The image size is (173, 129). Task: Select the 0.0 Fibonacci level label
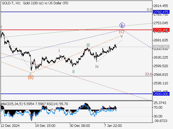click(149, 10)
